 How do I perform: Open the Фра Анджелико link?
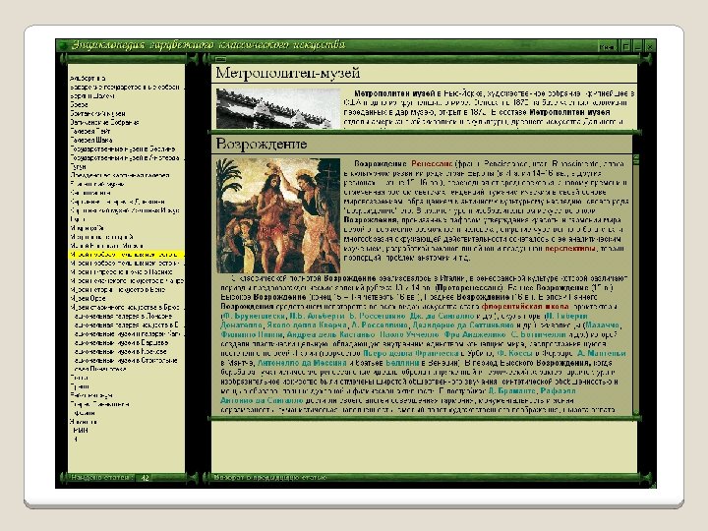[475, 334]
